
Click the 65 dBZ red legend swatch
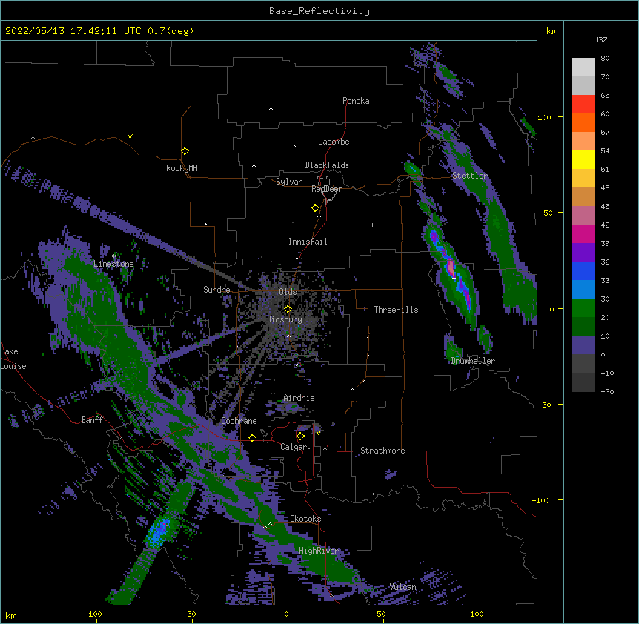(583, 104)
